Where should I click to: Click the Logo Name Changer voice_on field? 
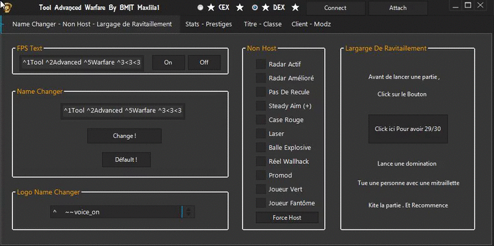tap(116, 212)
